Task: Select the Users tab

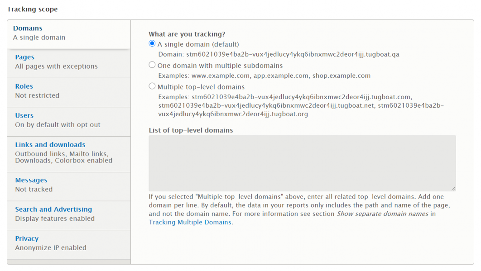Action: [x=24, y=116]
